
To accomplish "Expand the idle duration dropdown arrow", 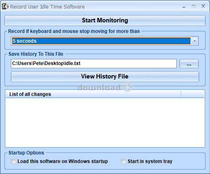I will pyautogui.click(x=195, y=41).
